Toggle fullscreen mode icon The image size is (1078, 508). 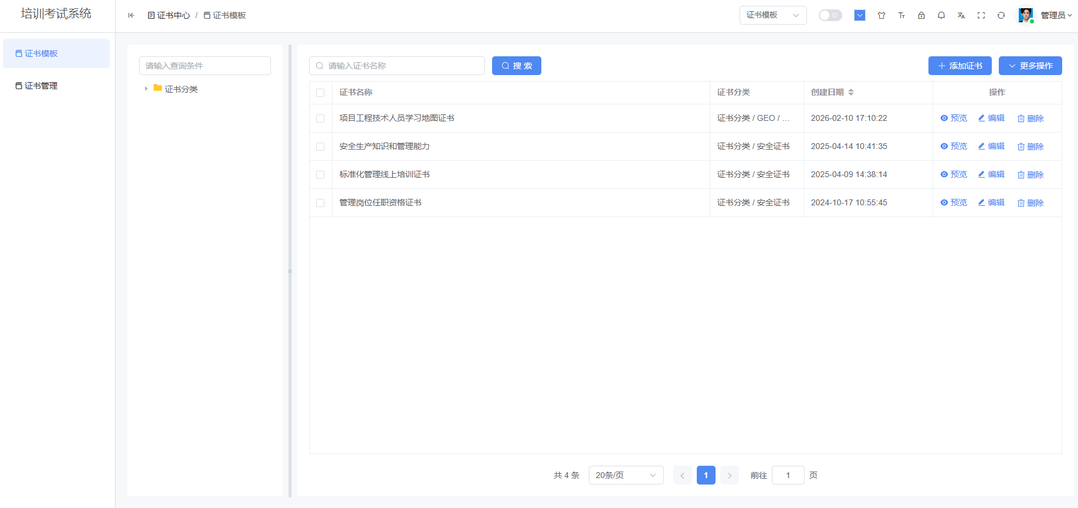click(x=981, y=15)
